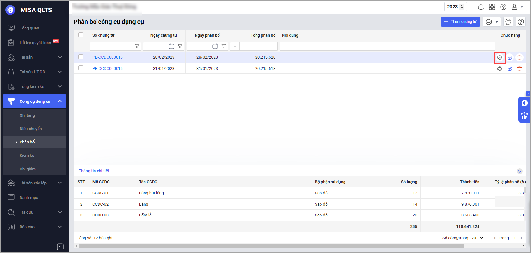Click the help question icon beside feedback
This screenshot has height=253, width=531.
pos(521,22)
